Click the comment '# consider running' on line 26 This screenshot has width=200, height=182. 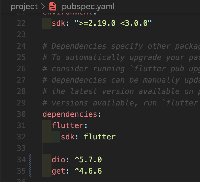[84, 69]
